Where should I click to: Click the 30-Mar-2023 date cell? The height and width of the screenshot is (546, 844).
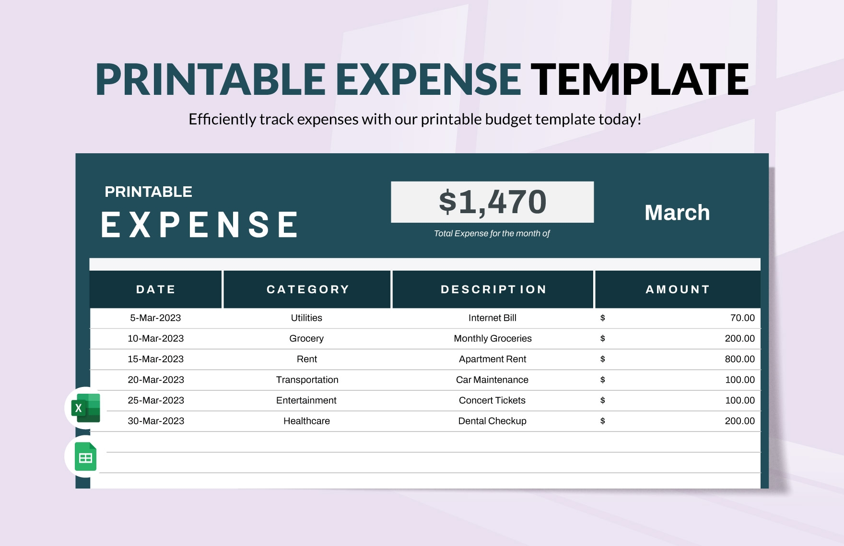pyautogui.click(x=156, y=421)
